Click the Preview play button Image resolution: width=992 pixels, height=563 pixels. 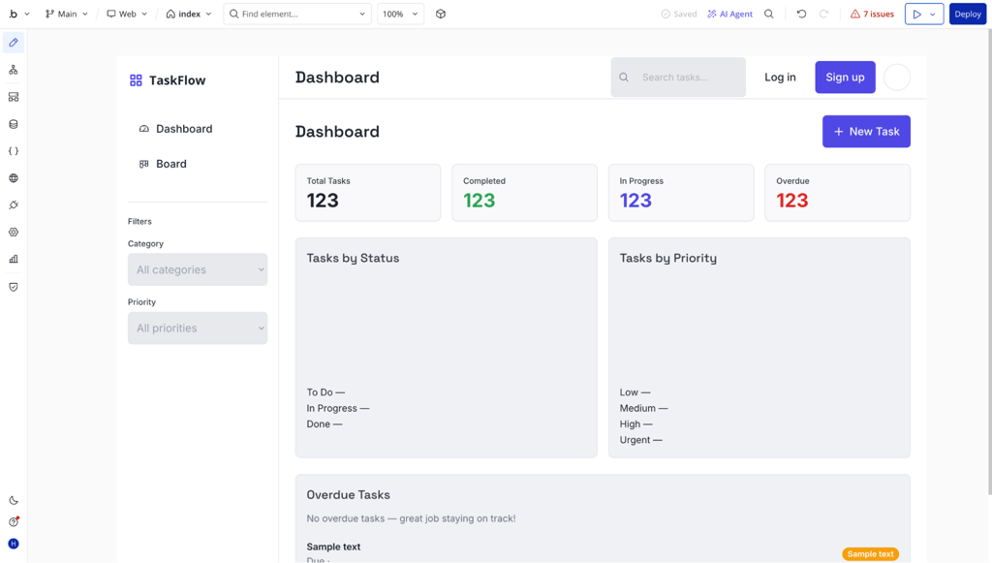point(916,14)
